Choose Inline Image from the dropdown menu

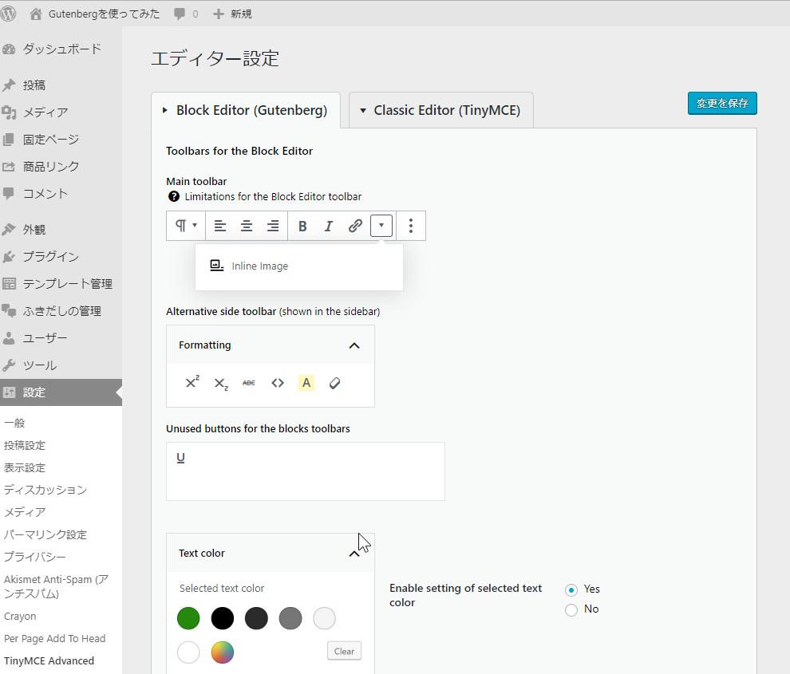tap(298, 266)
